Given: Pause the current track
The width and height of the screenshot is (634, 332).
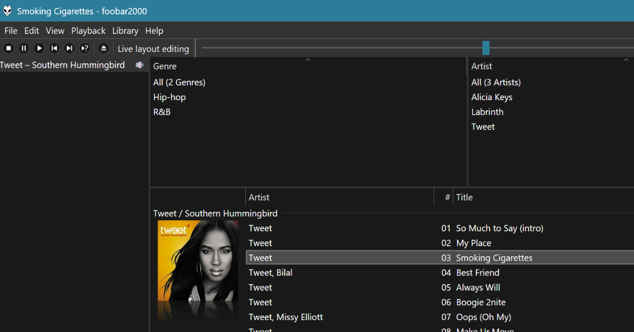Looking at the screenshot, I should 23,48.
